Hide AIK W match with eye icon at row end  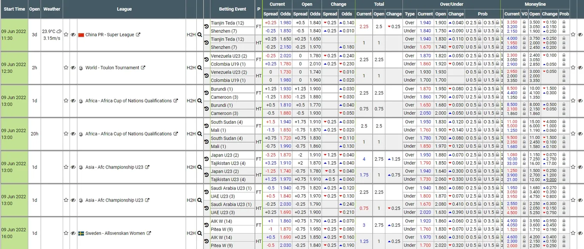(580, 233)
